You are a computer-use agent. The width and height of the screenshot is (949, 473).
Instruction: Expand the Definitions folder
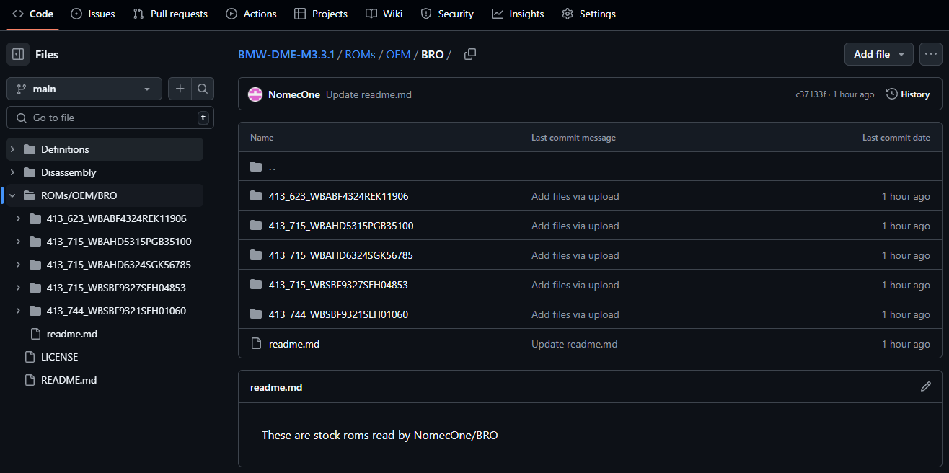point(12,149)
